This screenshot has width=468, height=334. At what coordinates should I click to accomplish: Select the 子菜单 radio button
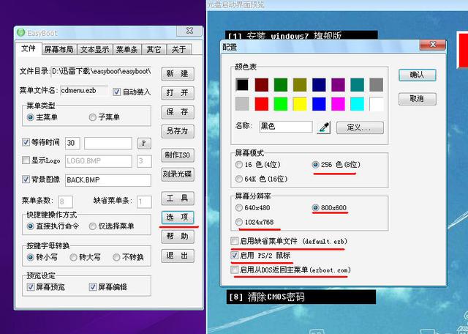tap(93, 117)
